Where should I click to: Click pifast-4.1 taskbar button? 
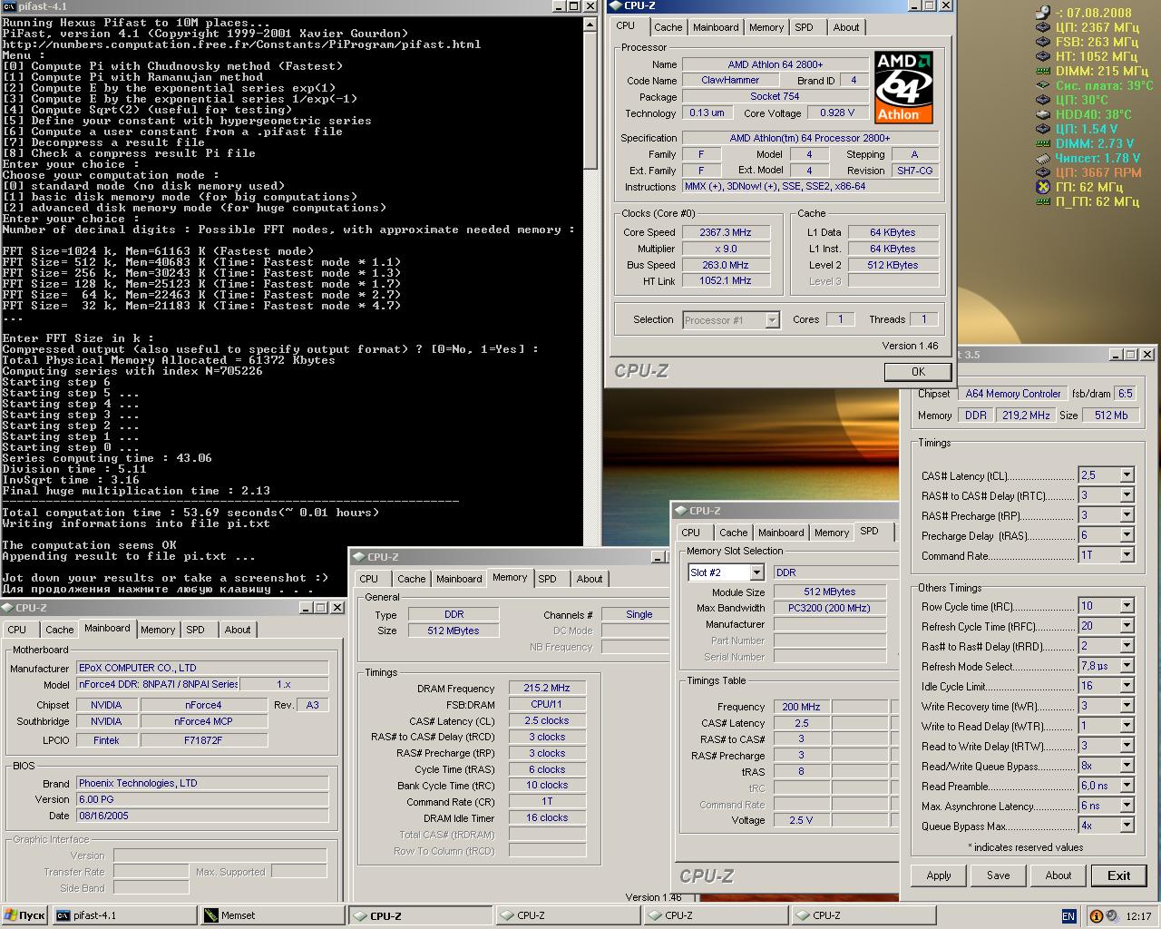point(125,915)
